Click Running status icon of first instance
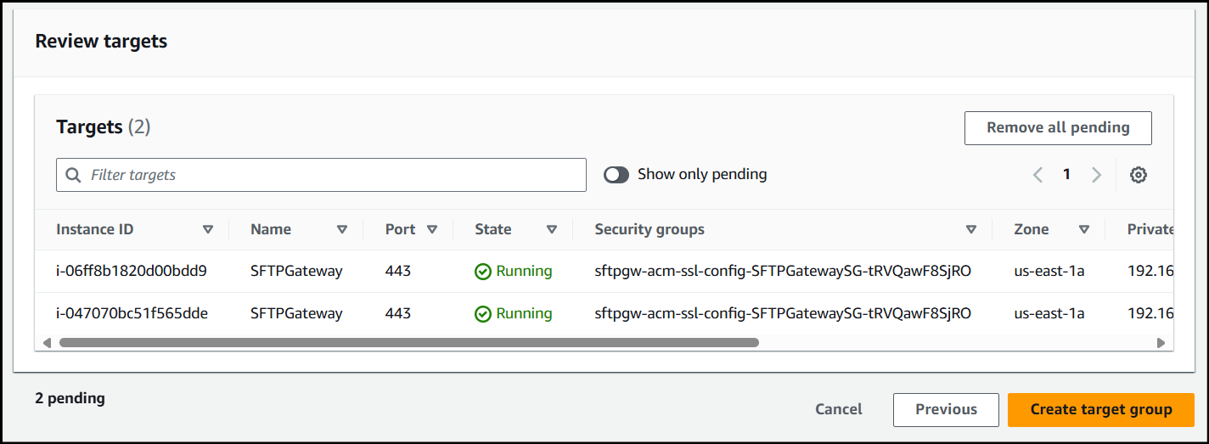The width and height of the screenshot is (1209, 444). click(x=483, y=272)
